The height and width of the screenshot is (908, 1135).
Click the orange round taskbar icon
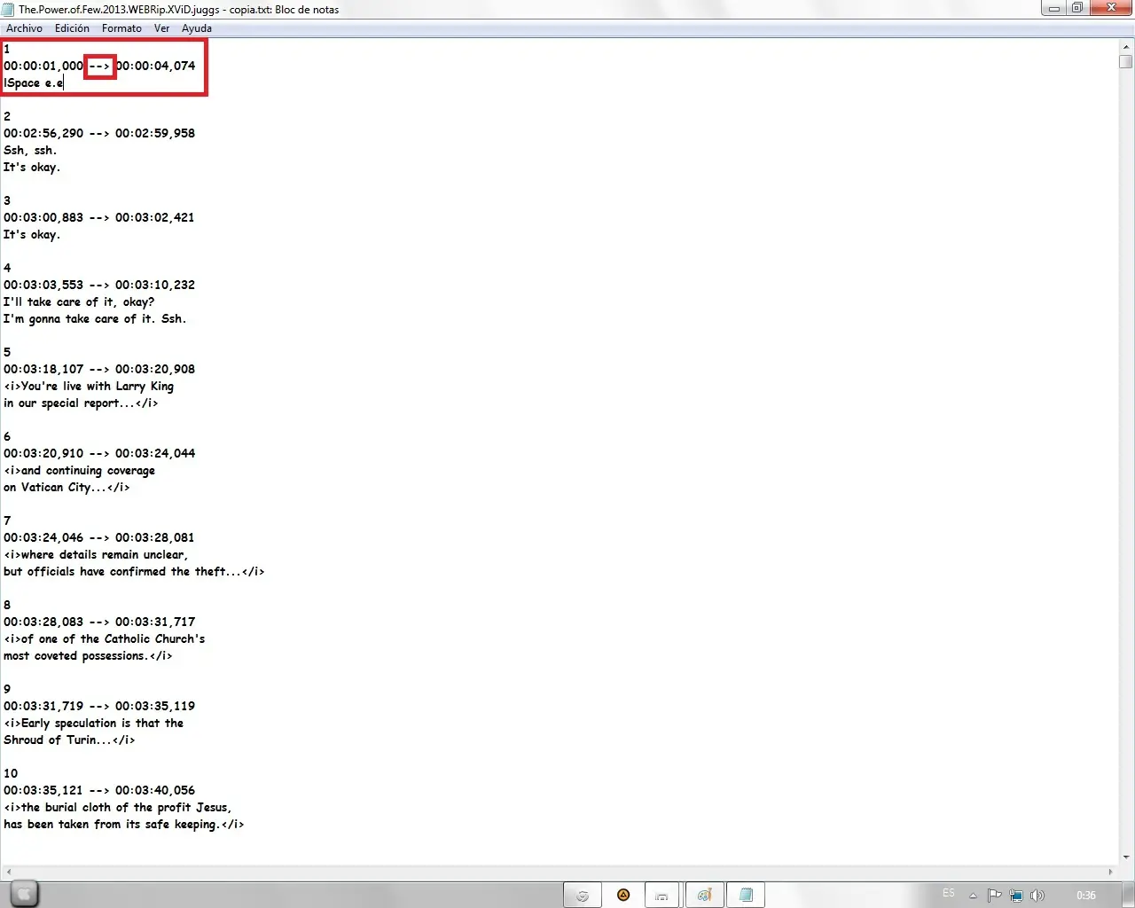coord(623,896)
